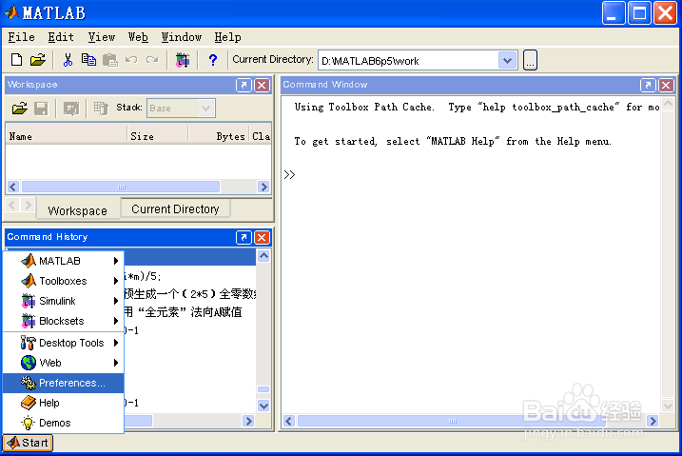The width and height of the screenshot is (682, 456).
Task: Open Help from the Start menu
Action: [x=64, y=403]
